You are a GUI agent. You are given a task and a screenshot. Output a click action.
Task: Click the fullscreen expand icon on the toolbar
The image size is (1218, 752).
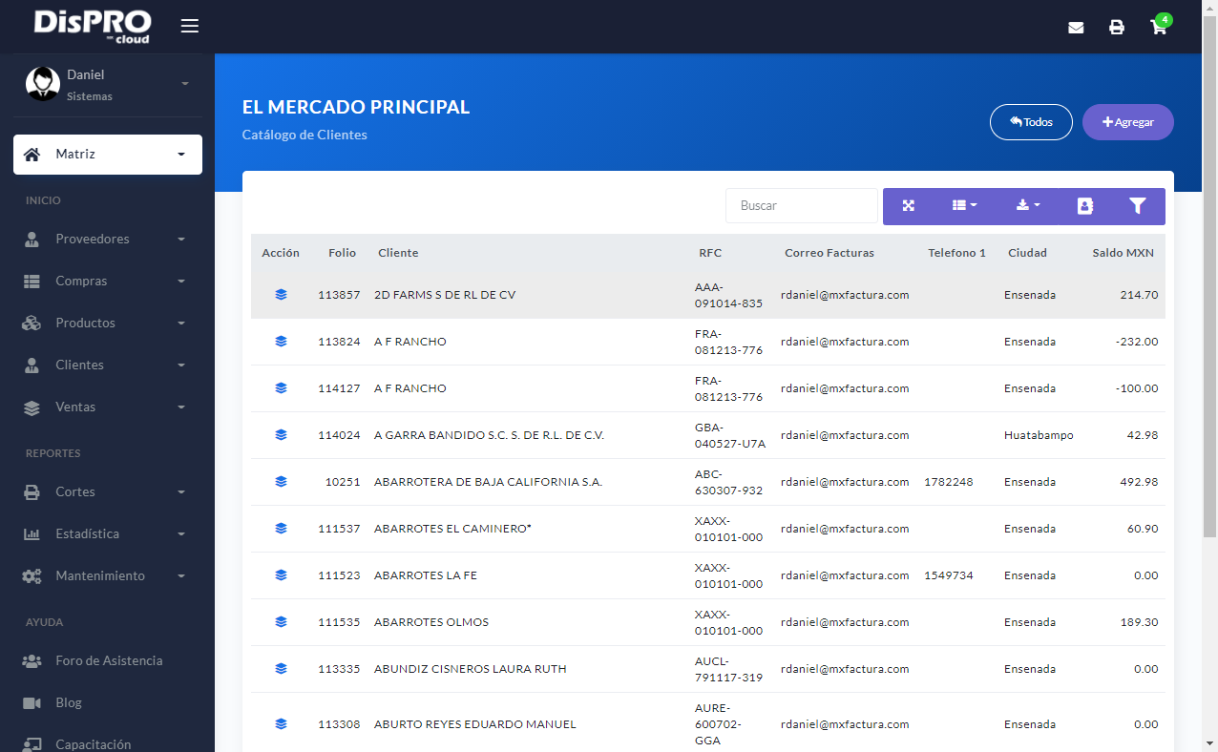click(x=908, y=205)
